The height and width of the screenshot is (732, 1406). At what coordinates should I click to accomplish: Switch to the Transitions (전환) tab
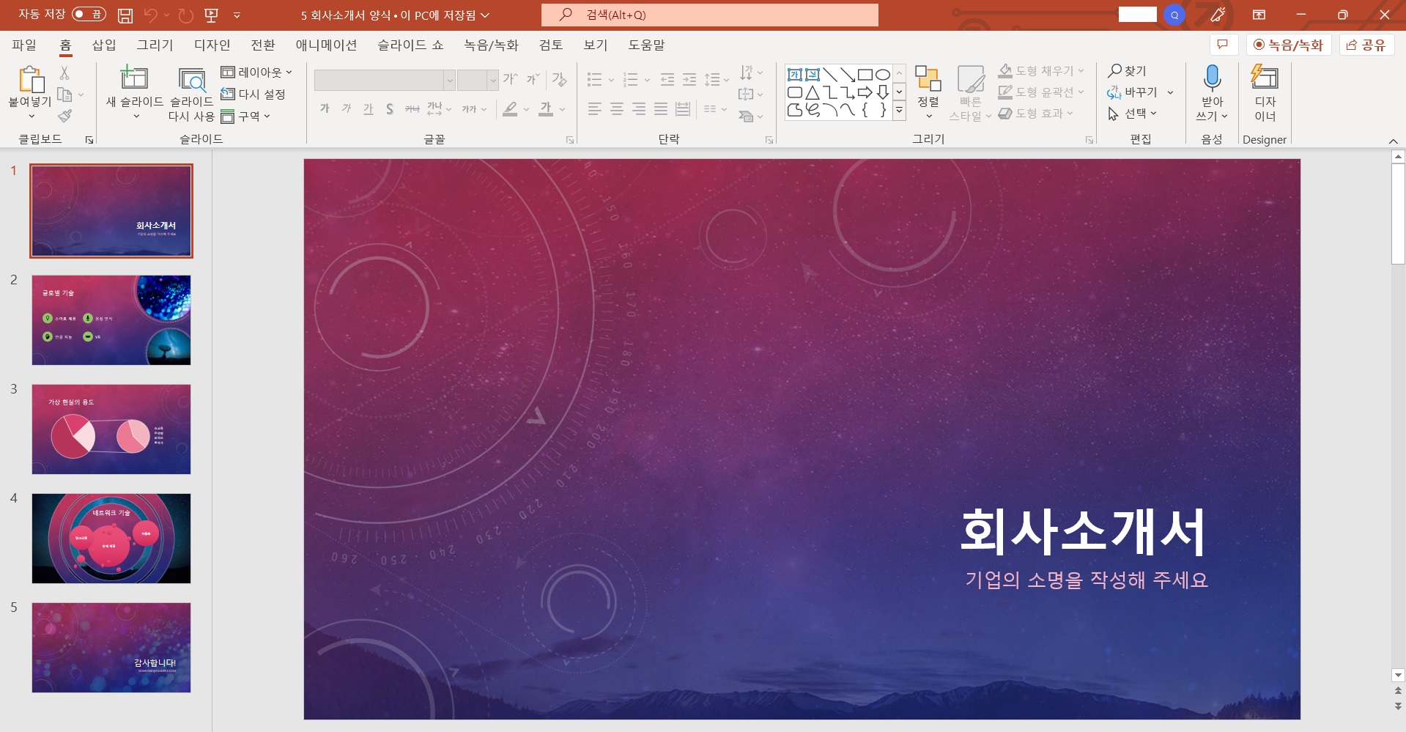click(263, 45)
